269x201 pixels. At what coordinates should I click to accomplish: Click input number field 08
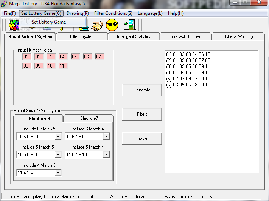[27, 66]
